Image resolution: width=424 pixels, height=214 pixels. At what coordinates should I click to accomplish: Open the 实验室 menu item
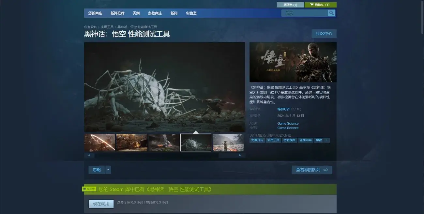tap(191, 13)
